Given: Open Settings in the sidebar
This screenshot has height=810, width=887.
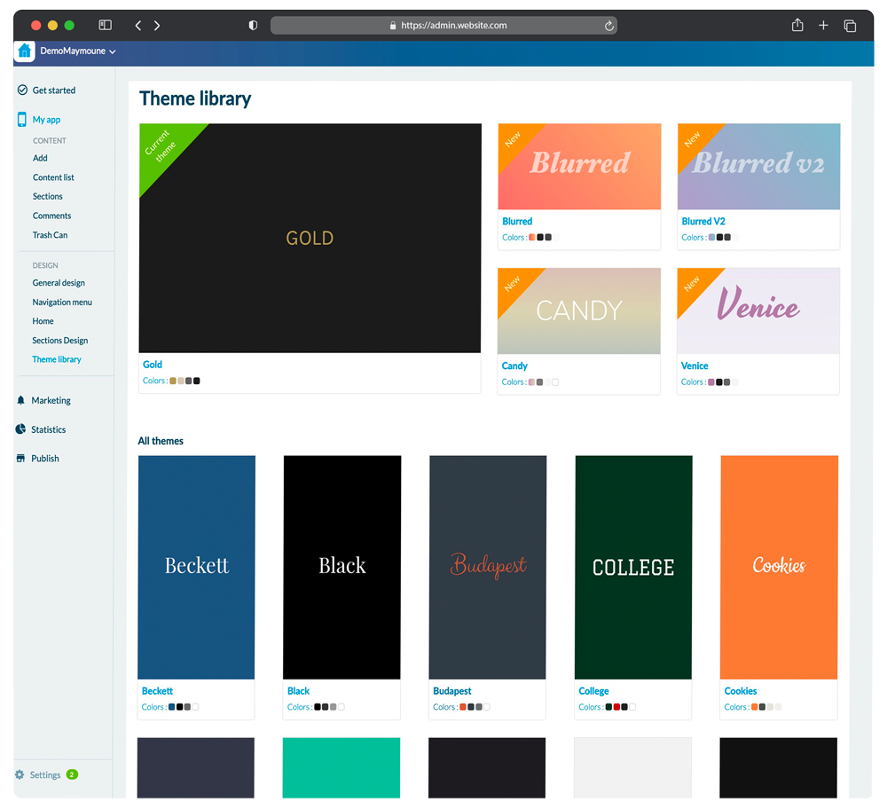Looking at the screenshot, I should coord(45,775).
